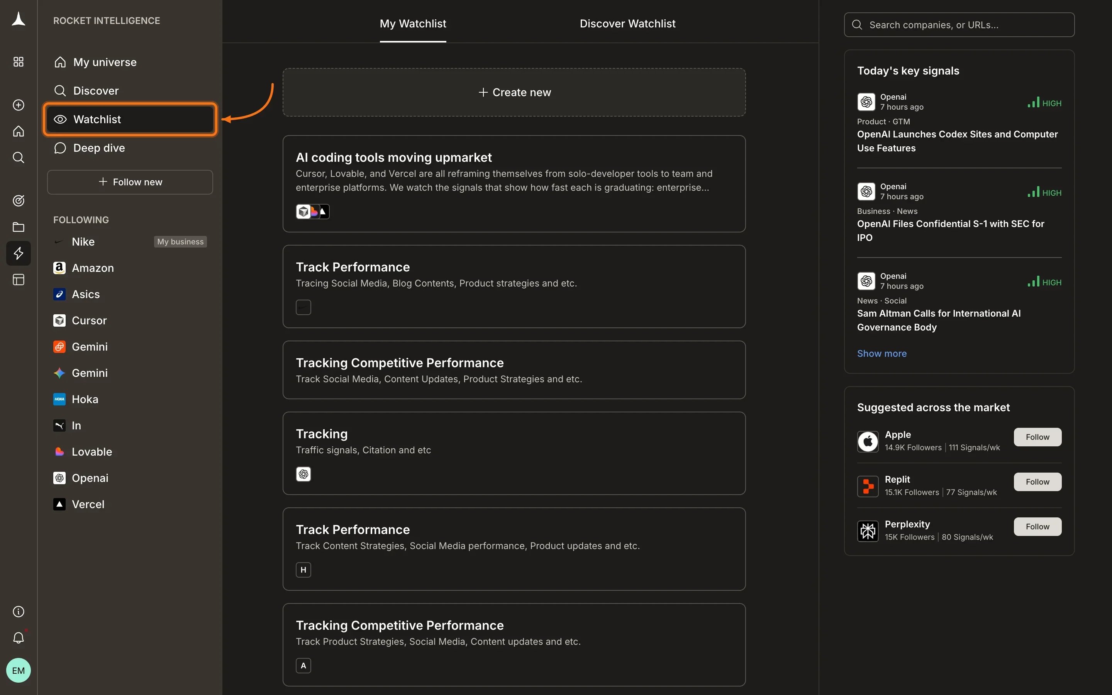Open Track Performance card about Tracing Social Media
1112x695 pixels.
point(514,286)
